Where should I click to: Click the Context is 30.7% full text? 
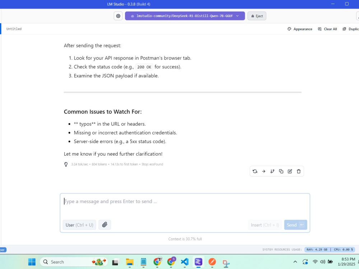pyautogui.click(x=185, y=239)
